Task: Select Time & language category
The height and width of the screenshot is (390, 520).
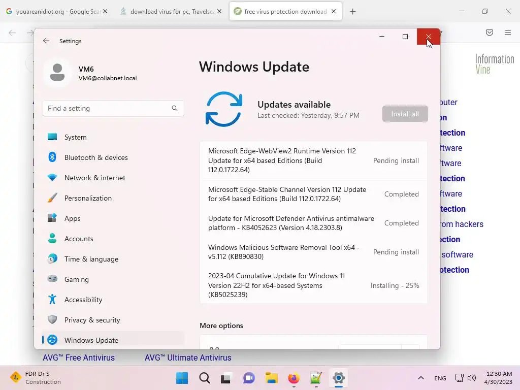Action: (x=113, y=259)
